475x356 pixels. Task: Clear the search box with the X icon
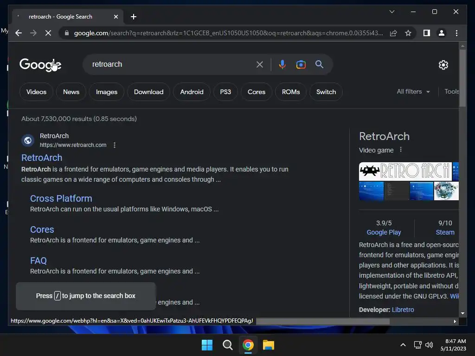260,64
